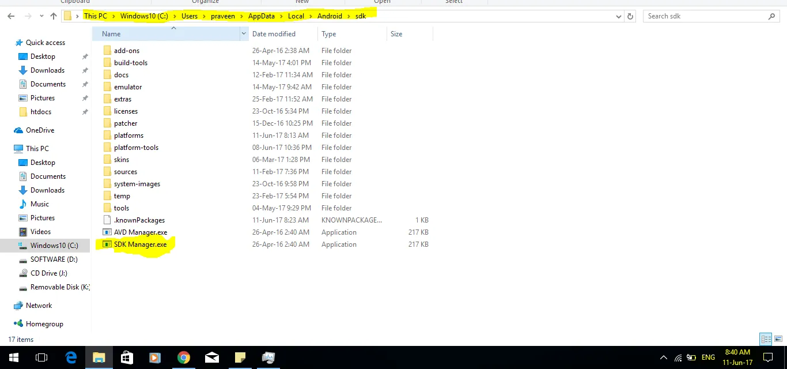Open CD Drive (J:)
This screenshot has height=369, width=787.
click(x=49, y=273)
